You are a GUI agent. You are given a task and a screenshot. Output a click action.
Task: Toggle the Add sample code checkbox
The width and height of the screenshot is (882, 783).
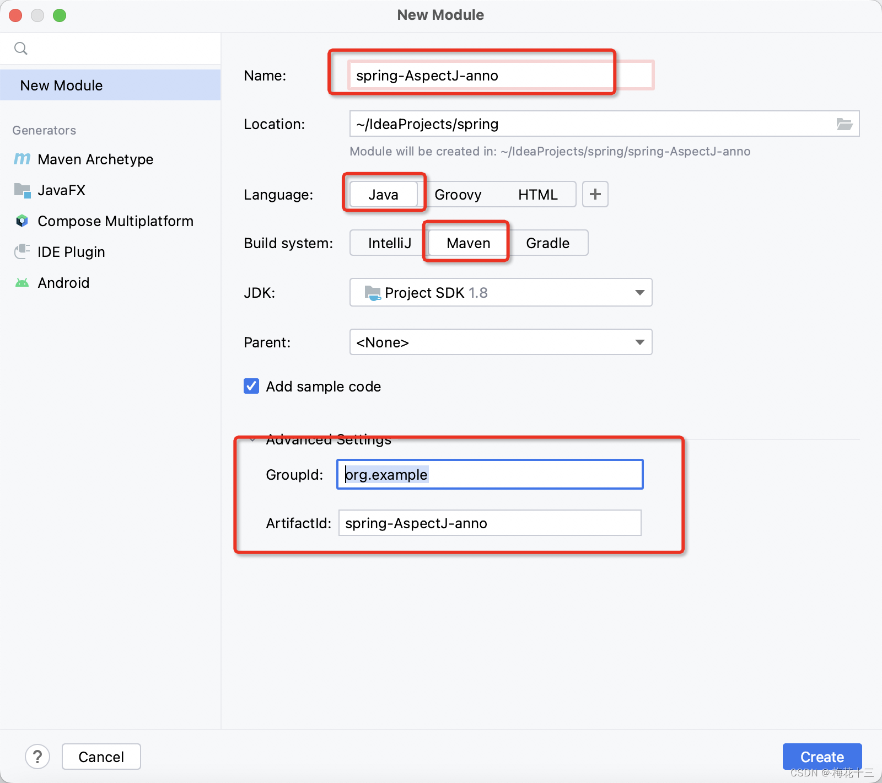[x=251, y=386]
